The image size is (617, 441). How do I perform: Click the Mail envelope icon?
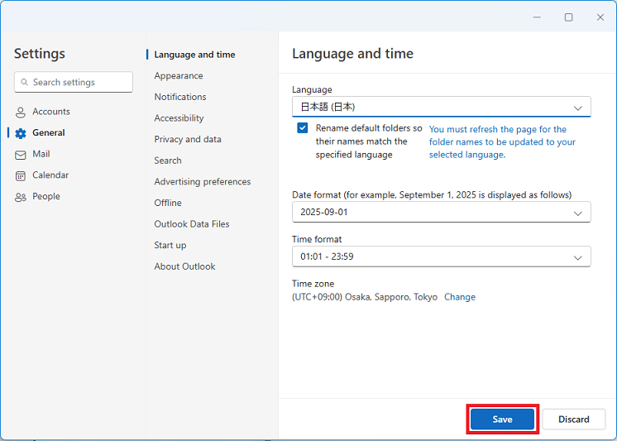pyautogui.click(x=21, y=155)
